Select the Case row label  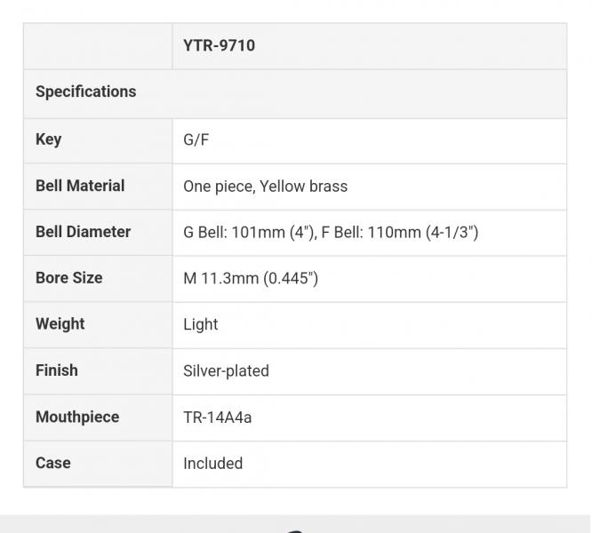point(53,463)
